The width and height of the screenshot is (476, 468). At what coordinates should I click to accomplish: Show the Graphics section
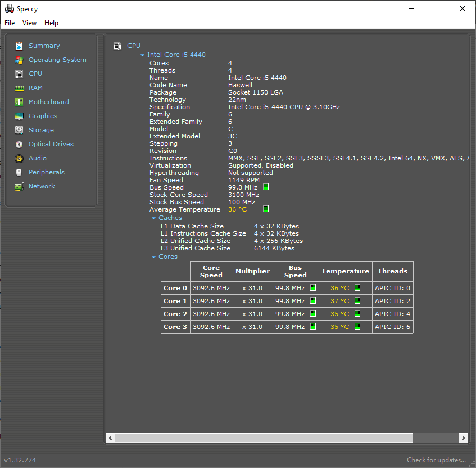[43, 116]
